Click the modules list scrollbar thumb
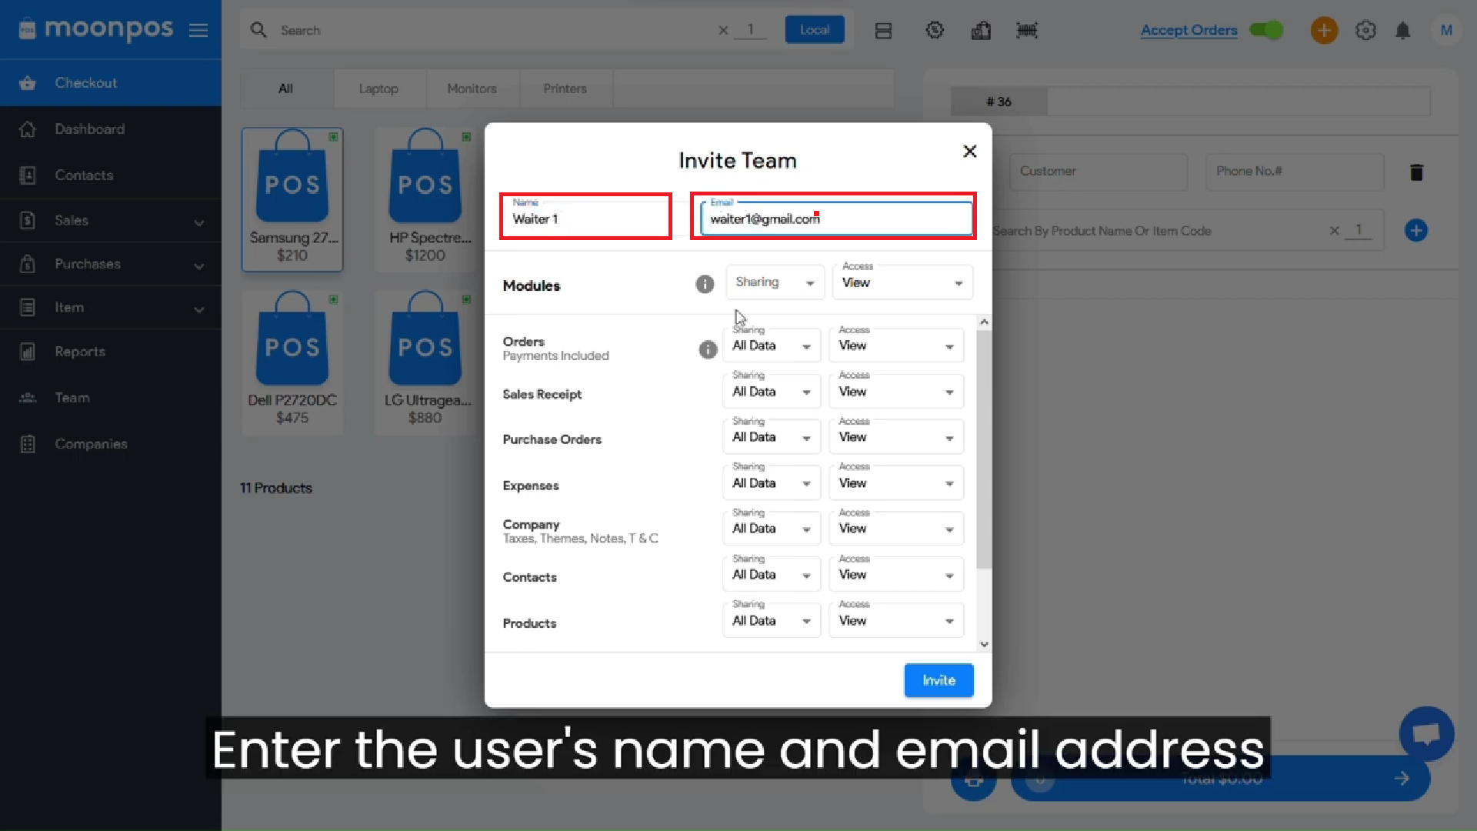Image resolution: width=1477 pixels, height=831 pixels. [x=984, y=450]
